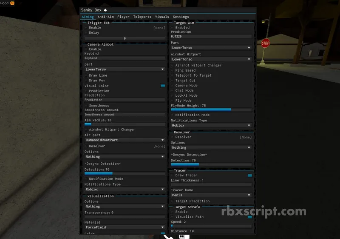Switch to the Visuals tab
The image size is (340, 239).
coord(162,17)
